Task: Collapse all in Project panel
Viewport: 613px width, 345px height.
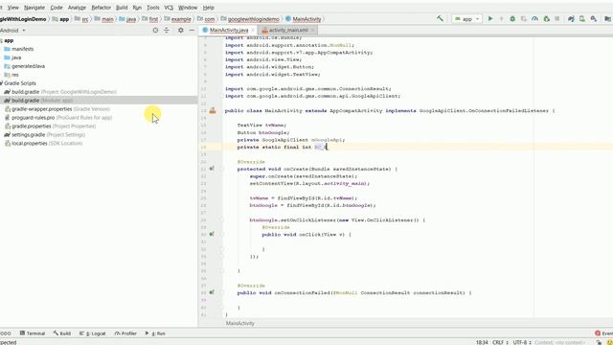Action: coord(167,30)
